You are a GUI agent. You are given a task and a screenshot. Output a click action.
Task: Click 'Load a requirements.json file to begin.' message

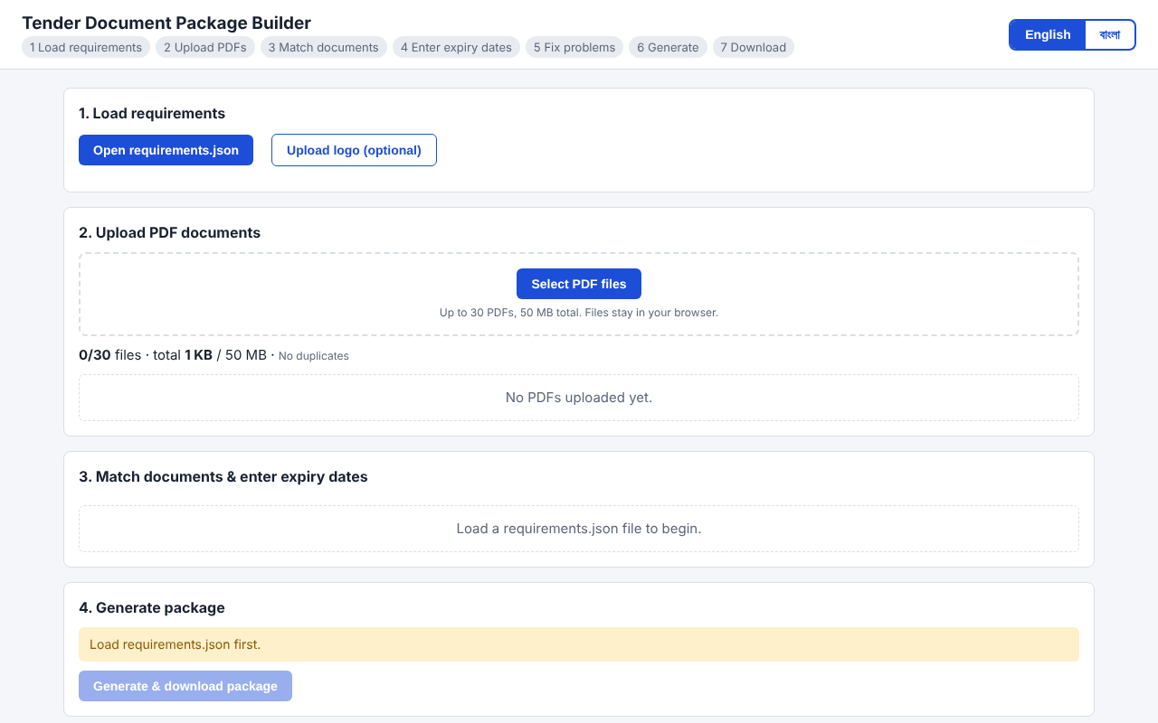[579, 529]
